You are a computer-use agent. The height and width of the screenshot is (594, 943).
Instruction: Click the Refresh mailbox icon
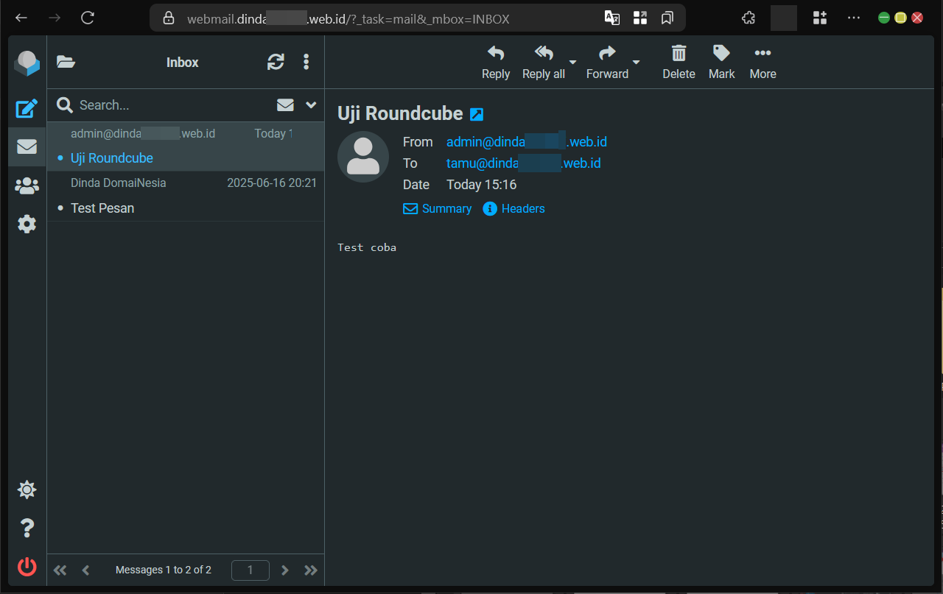pyautogui.click(x=276, y=63)
